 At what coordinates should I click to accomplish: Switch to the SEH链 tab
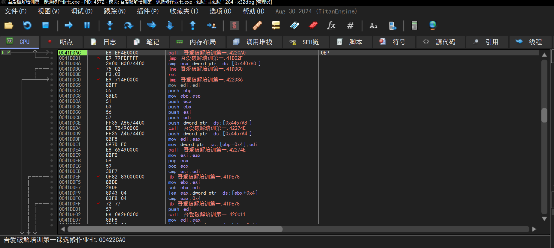tap(306, 42)
